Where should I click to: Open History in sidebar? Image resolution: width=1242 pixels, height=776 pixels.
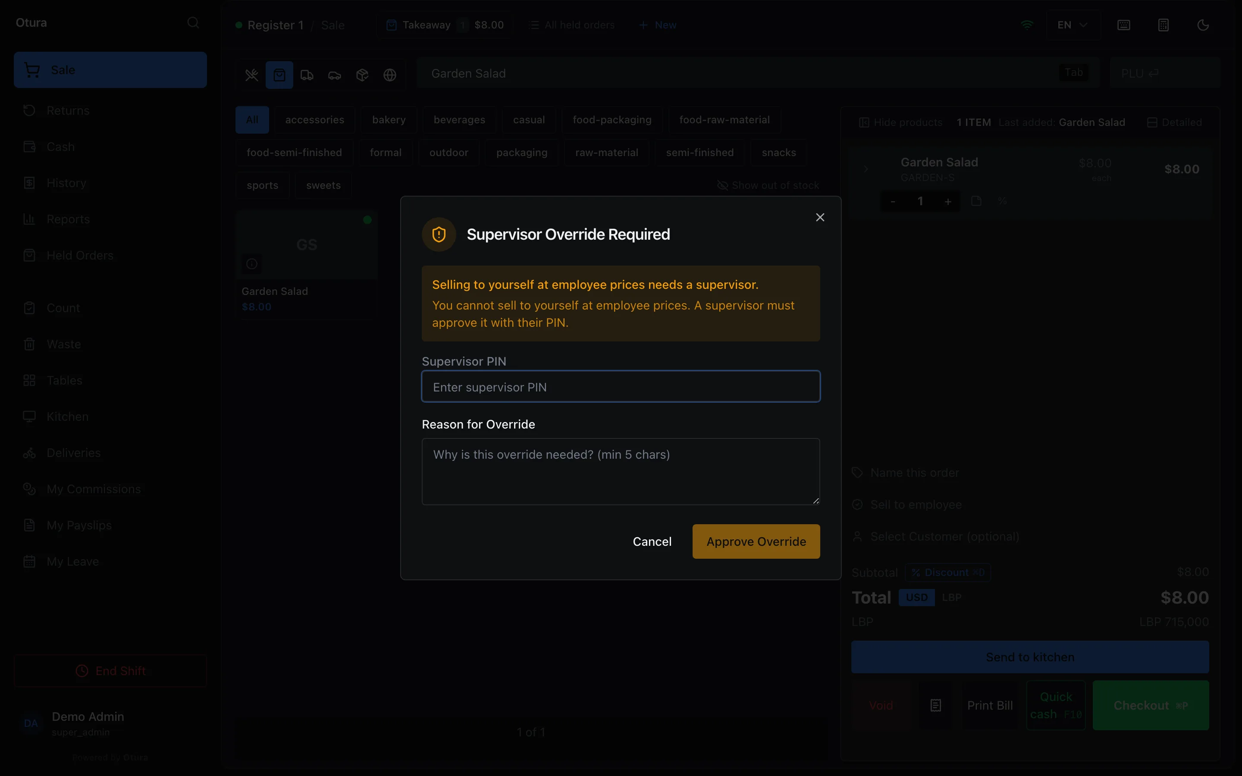(110, 183)
